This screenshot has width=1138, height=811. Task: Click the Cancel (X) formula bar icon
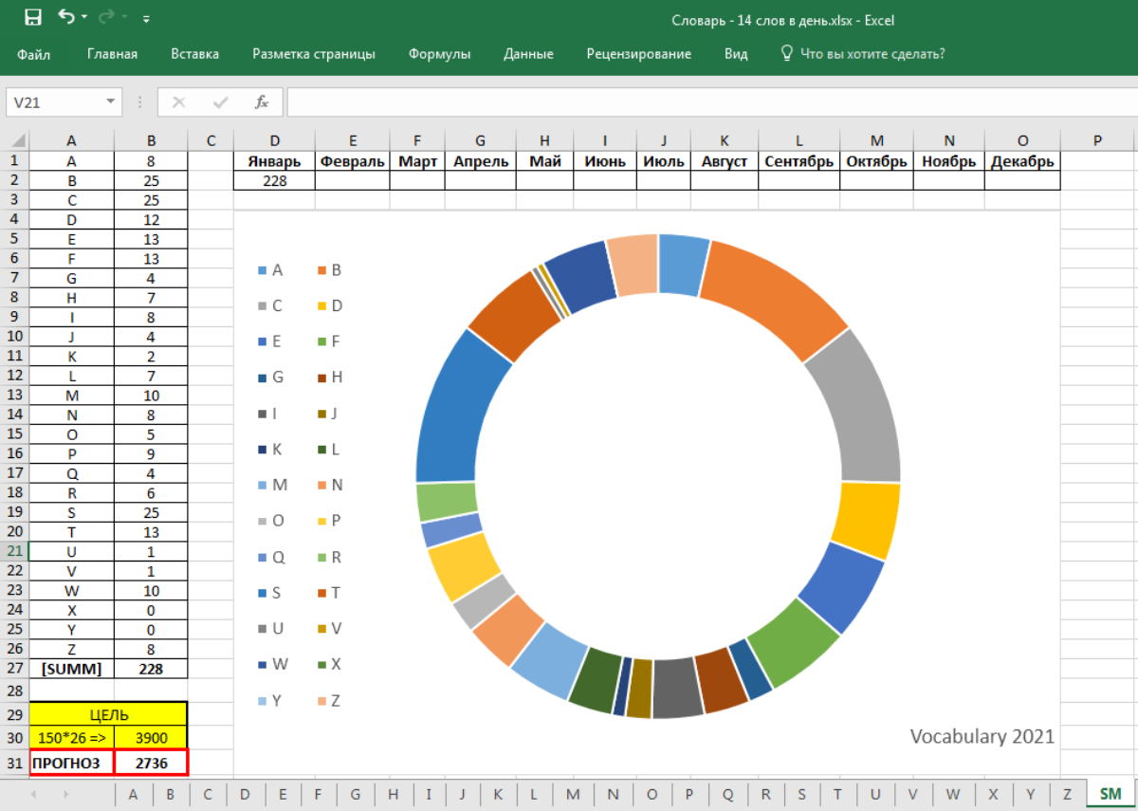[x=178, y=101]
